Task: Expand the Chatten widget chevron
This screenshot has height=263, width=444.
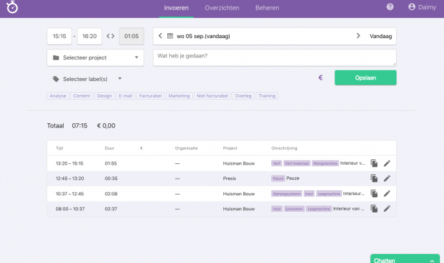Action: click(432, 261)
